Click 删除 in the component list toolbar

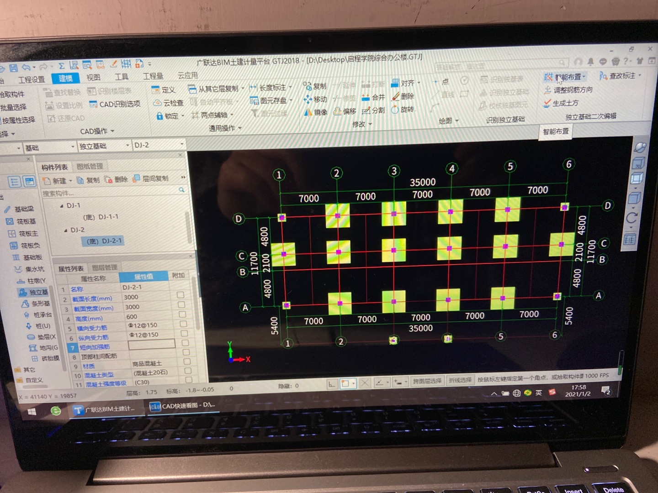[x=116, y=179]
